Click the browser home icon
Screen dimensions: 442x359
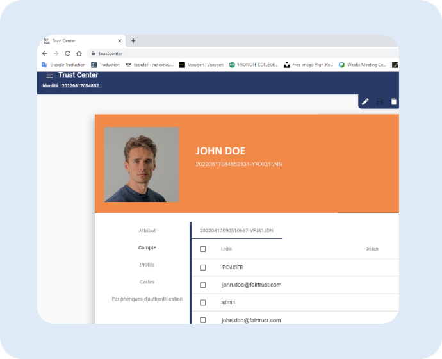coord(79,53)
